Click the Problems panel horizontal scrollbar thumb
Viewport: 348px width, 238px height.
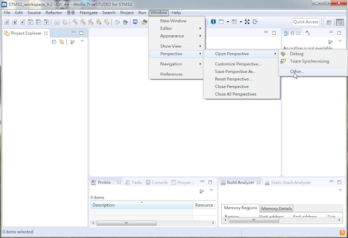click(x=126, y=223)
